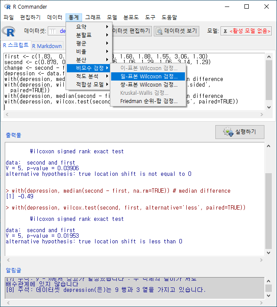Expand the 적합성 모델 submenu
Viewport: 277px width, 307px height.
(x=89, y=84)
